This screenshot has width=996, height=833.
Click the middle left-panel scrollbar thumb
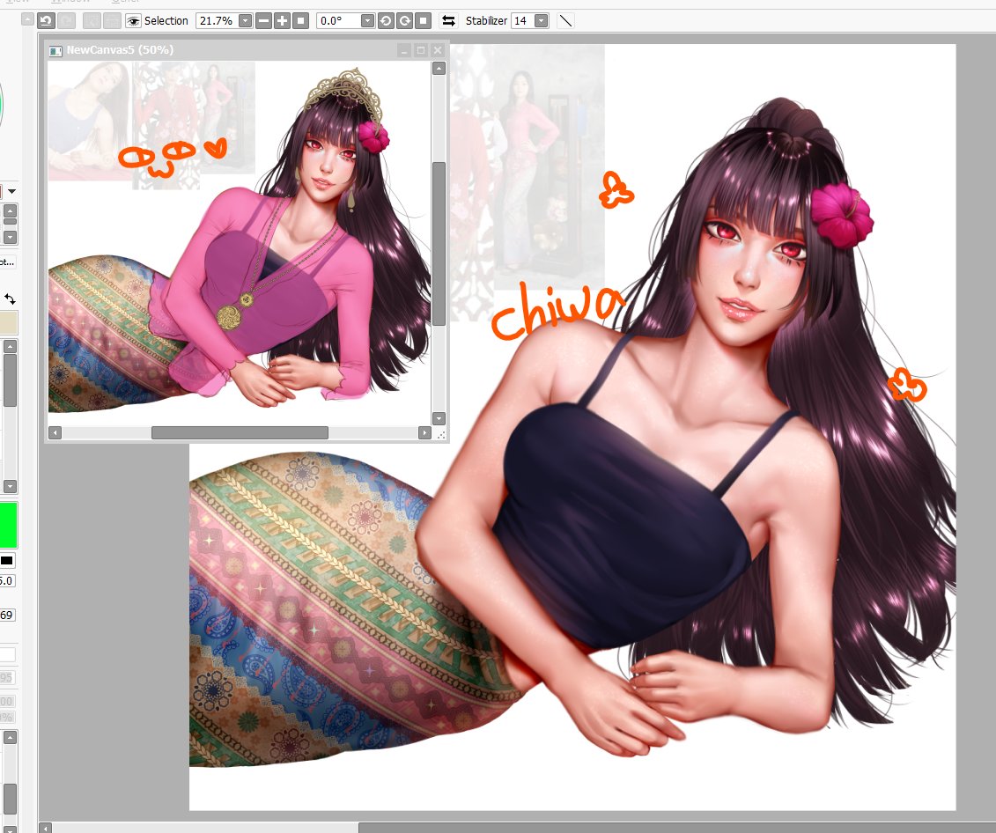point(11,380)
